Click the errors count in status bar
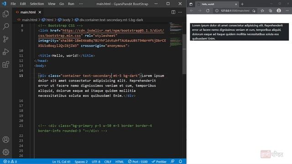 (7, 162)
